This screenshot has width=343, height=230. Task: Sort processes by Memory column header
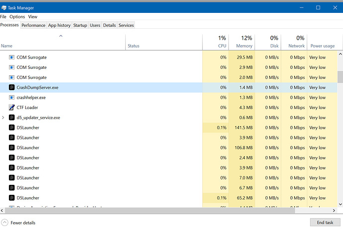[244, 42]
